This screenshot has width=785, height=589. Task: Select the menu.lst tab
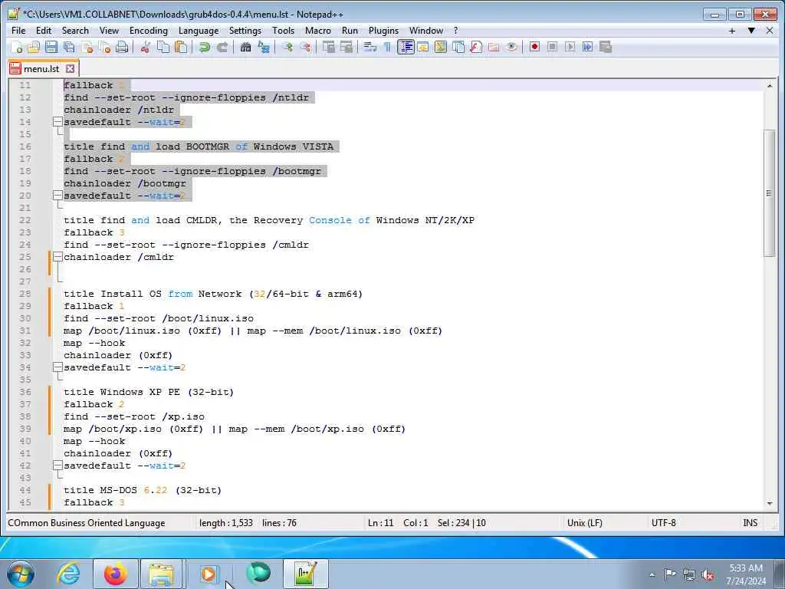click(42, 68)
